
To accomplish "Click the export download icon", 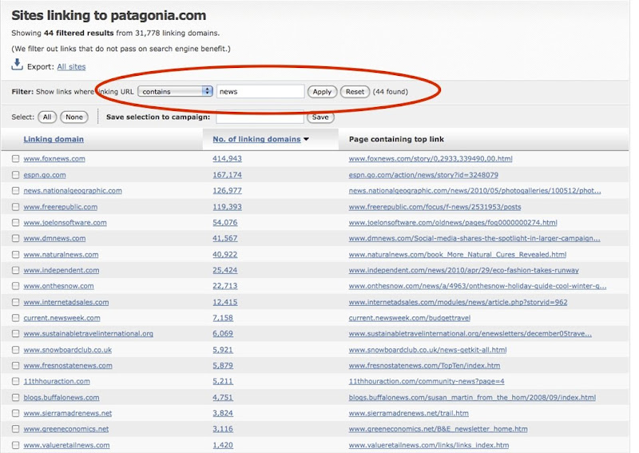I will tap(17, 65).
